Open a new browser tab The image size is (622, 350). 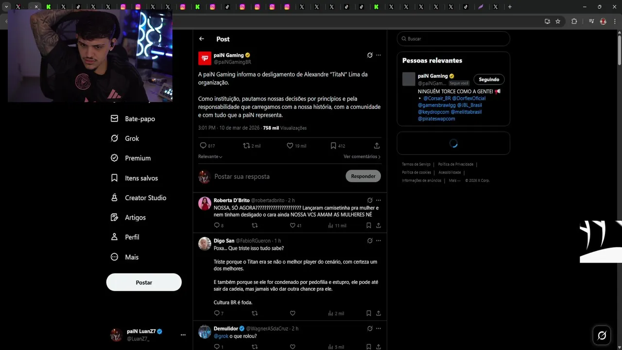(510, 7)
